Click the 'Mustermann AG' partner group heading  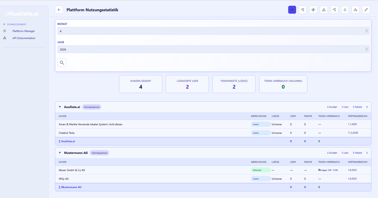pos(76,153)
